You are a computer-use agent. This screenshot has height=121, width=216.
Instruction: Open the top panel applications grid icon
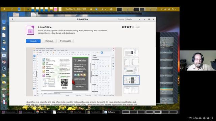coord(12,9)
